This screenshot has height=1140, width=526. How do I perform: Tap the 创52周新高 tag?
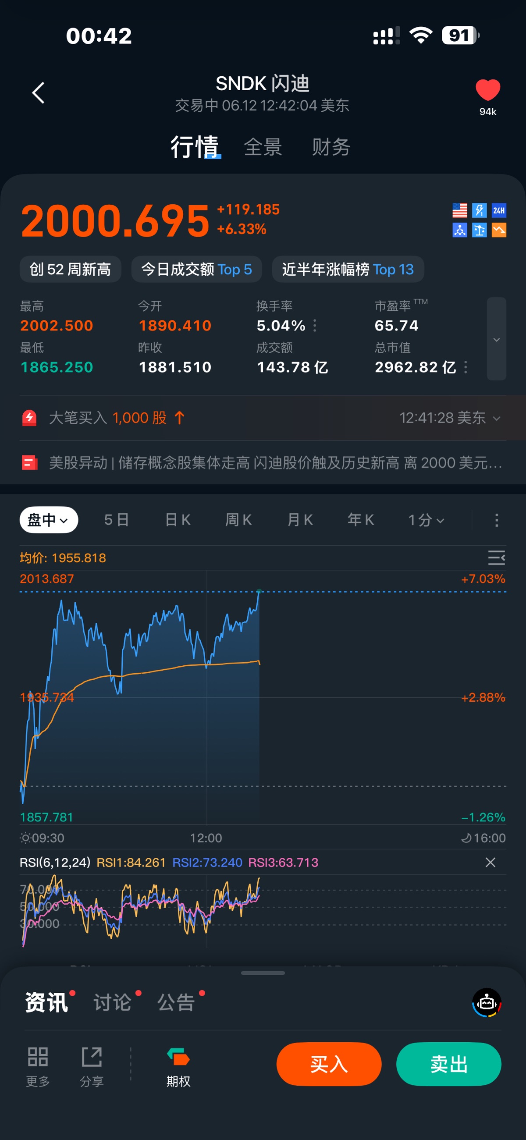[71, 269]
